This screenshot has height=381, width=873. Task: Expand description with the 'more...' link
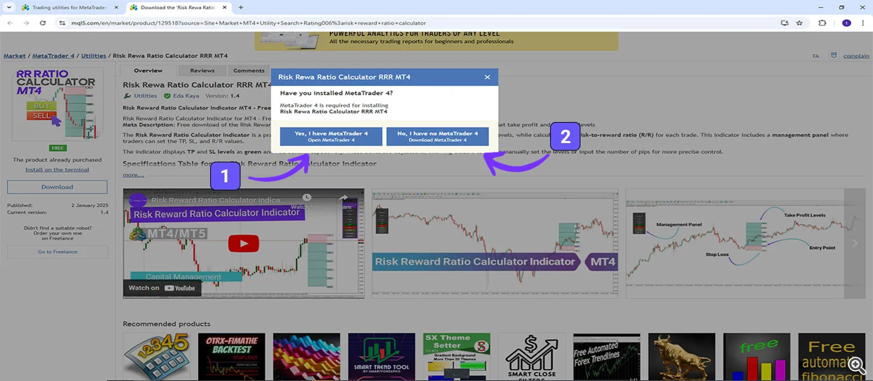(133, 175)
